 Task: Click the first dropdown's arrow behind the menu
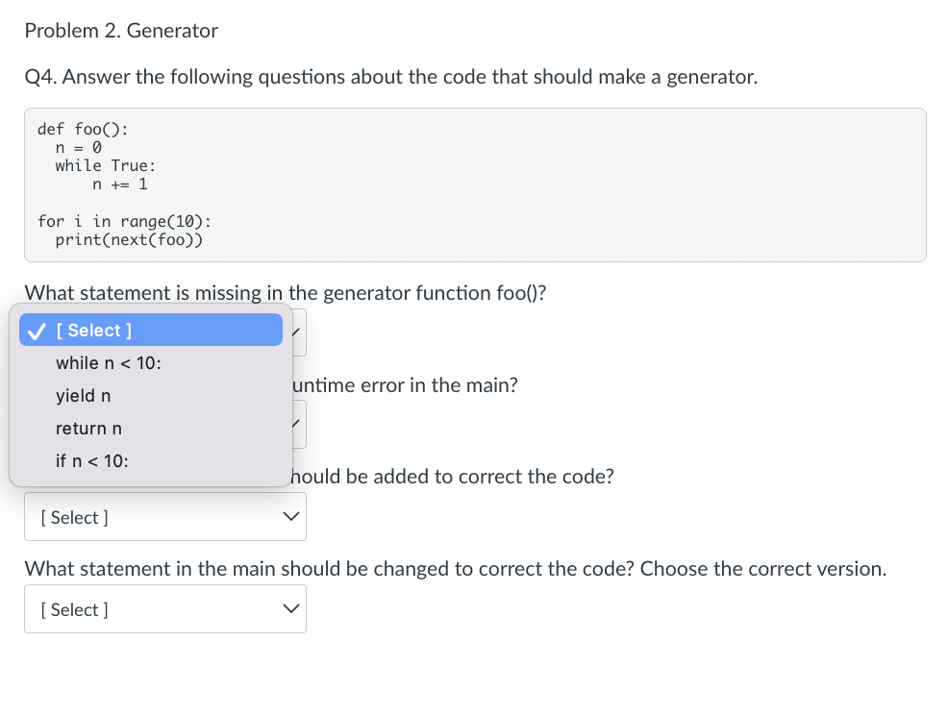(x=297, y=333)
